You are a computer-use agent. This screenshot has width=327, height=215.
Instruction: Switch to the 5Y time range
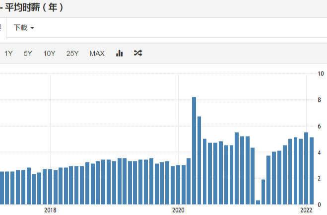(x=28, y=54)
